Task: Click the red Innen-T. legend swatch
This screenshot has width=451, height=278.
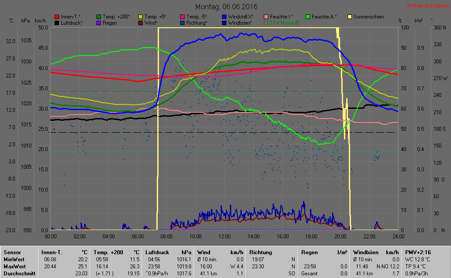Action: (x=57, y=17)
